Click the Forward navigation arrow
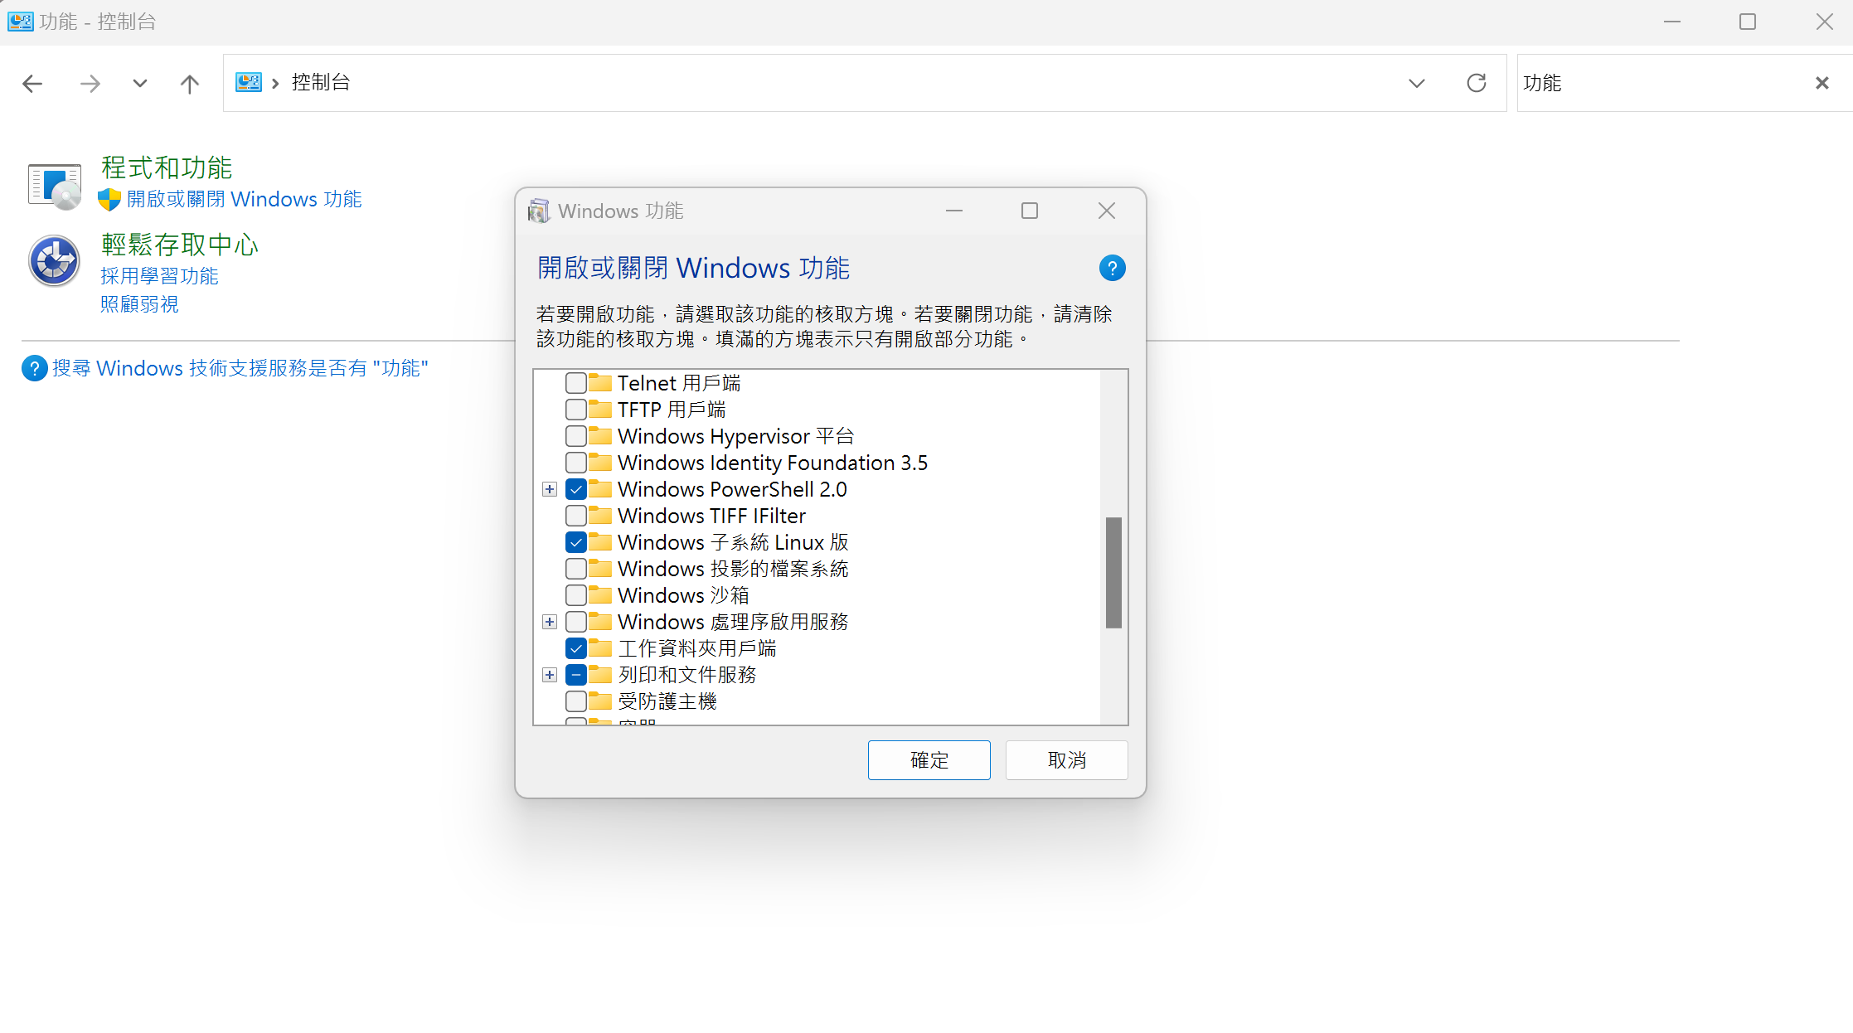1853x1033 pixels. [x=90, y=83]
